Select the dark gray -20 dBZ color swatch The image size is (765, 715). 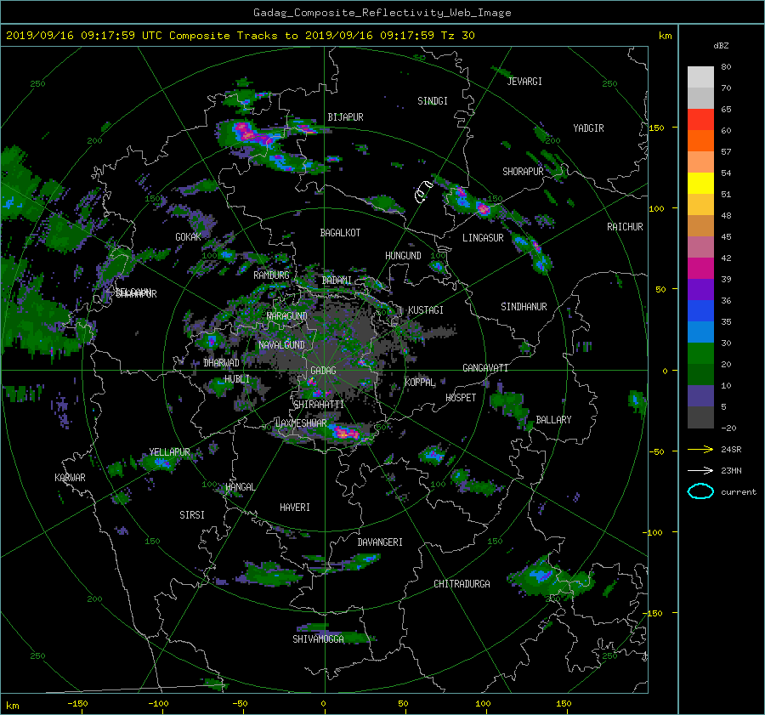click(x=700, y=417)
